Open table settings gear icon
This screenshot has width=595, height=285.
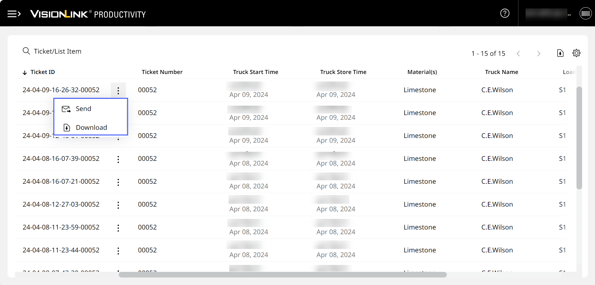pyautogui.click(x=576, y=53)
